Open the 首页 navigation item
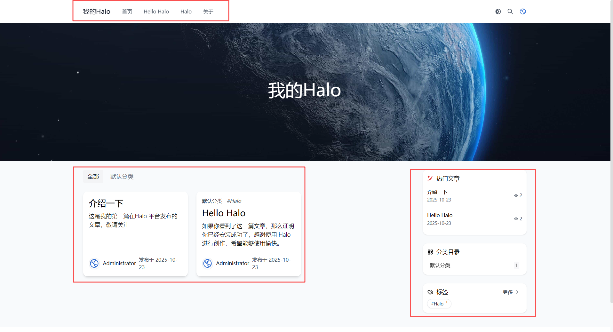This screenshot has width=613, height=332. point(127,12)
